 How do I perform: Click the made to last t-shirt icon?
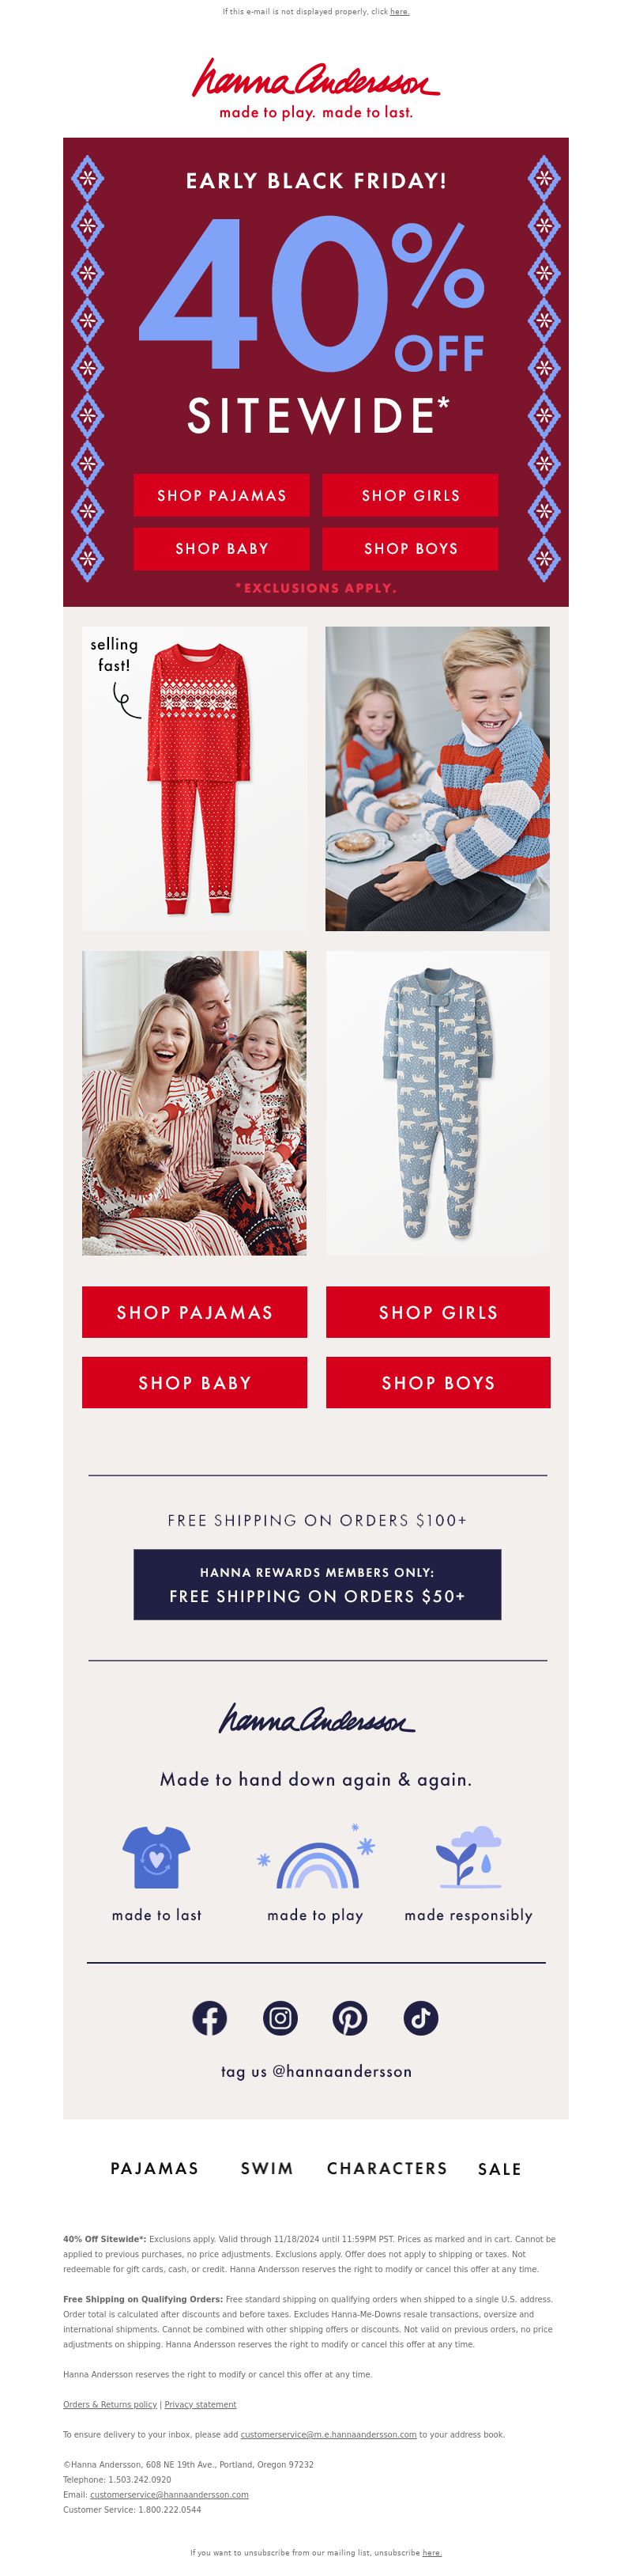pos(156,1857)
